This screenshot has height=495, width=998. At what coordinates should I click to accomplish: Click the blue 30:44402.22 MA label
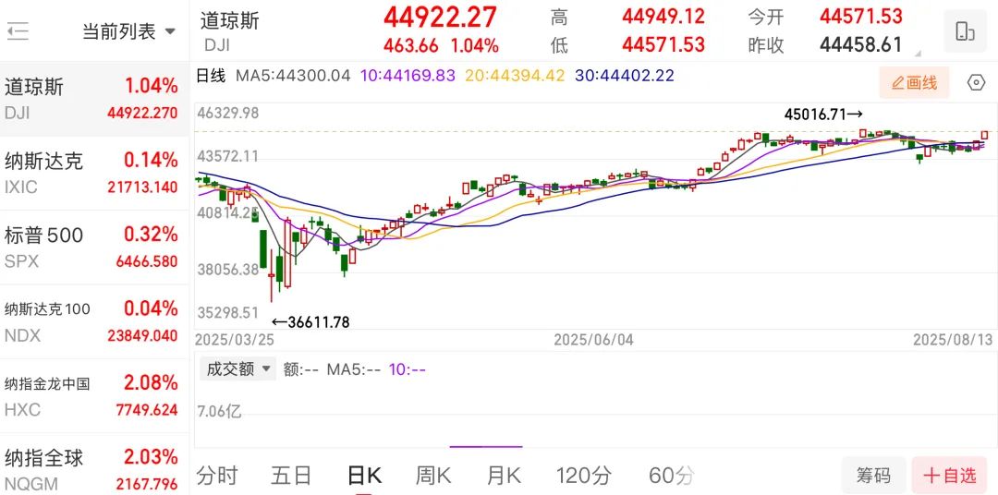pyautogui.click(x=625, y=76)
